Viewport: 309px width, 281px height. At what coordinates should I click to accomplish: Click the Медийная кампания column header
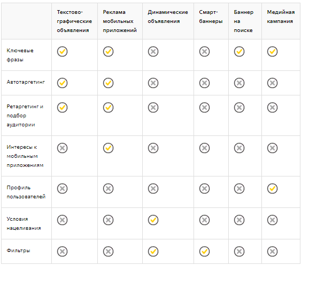pos(281,17)
